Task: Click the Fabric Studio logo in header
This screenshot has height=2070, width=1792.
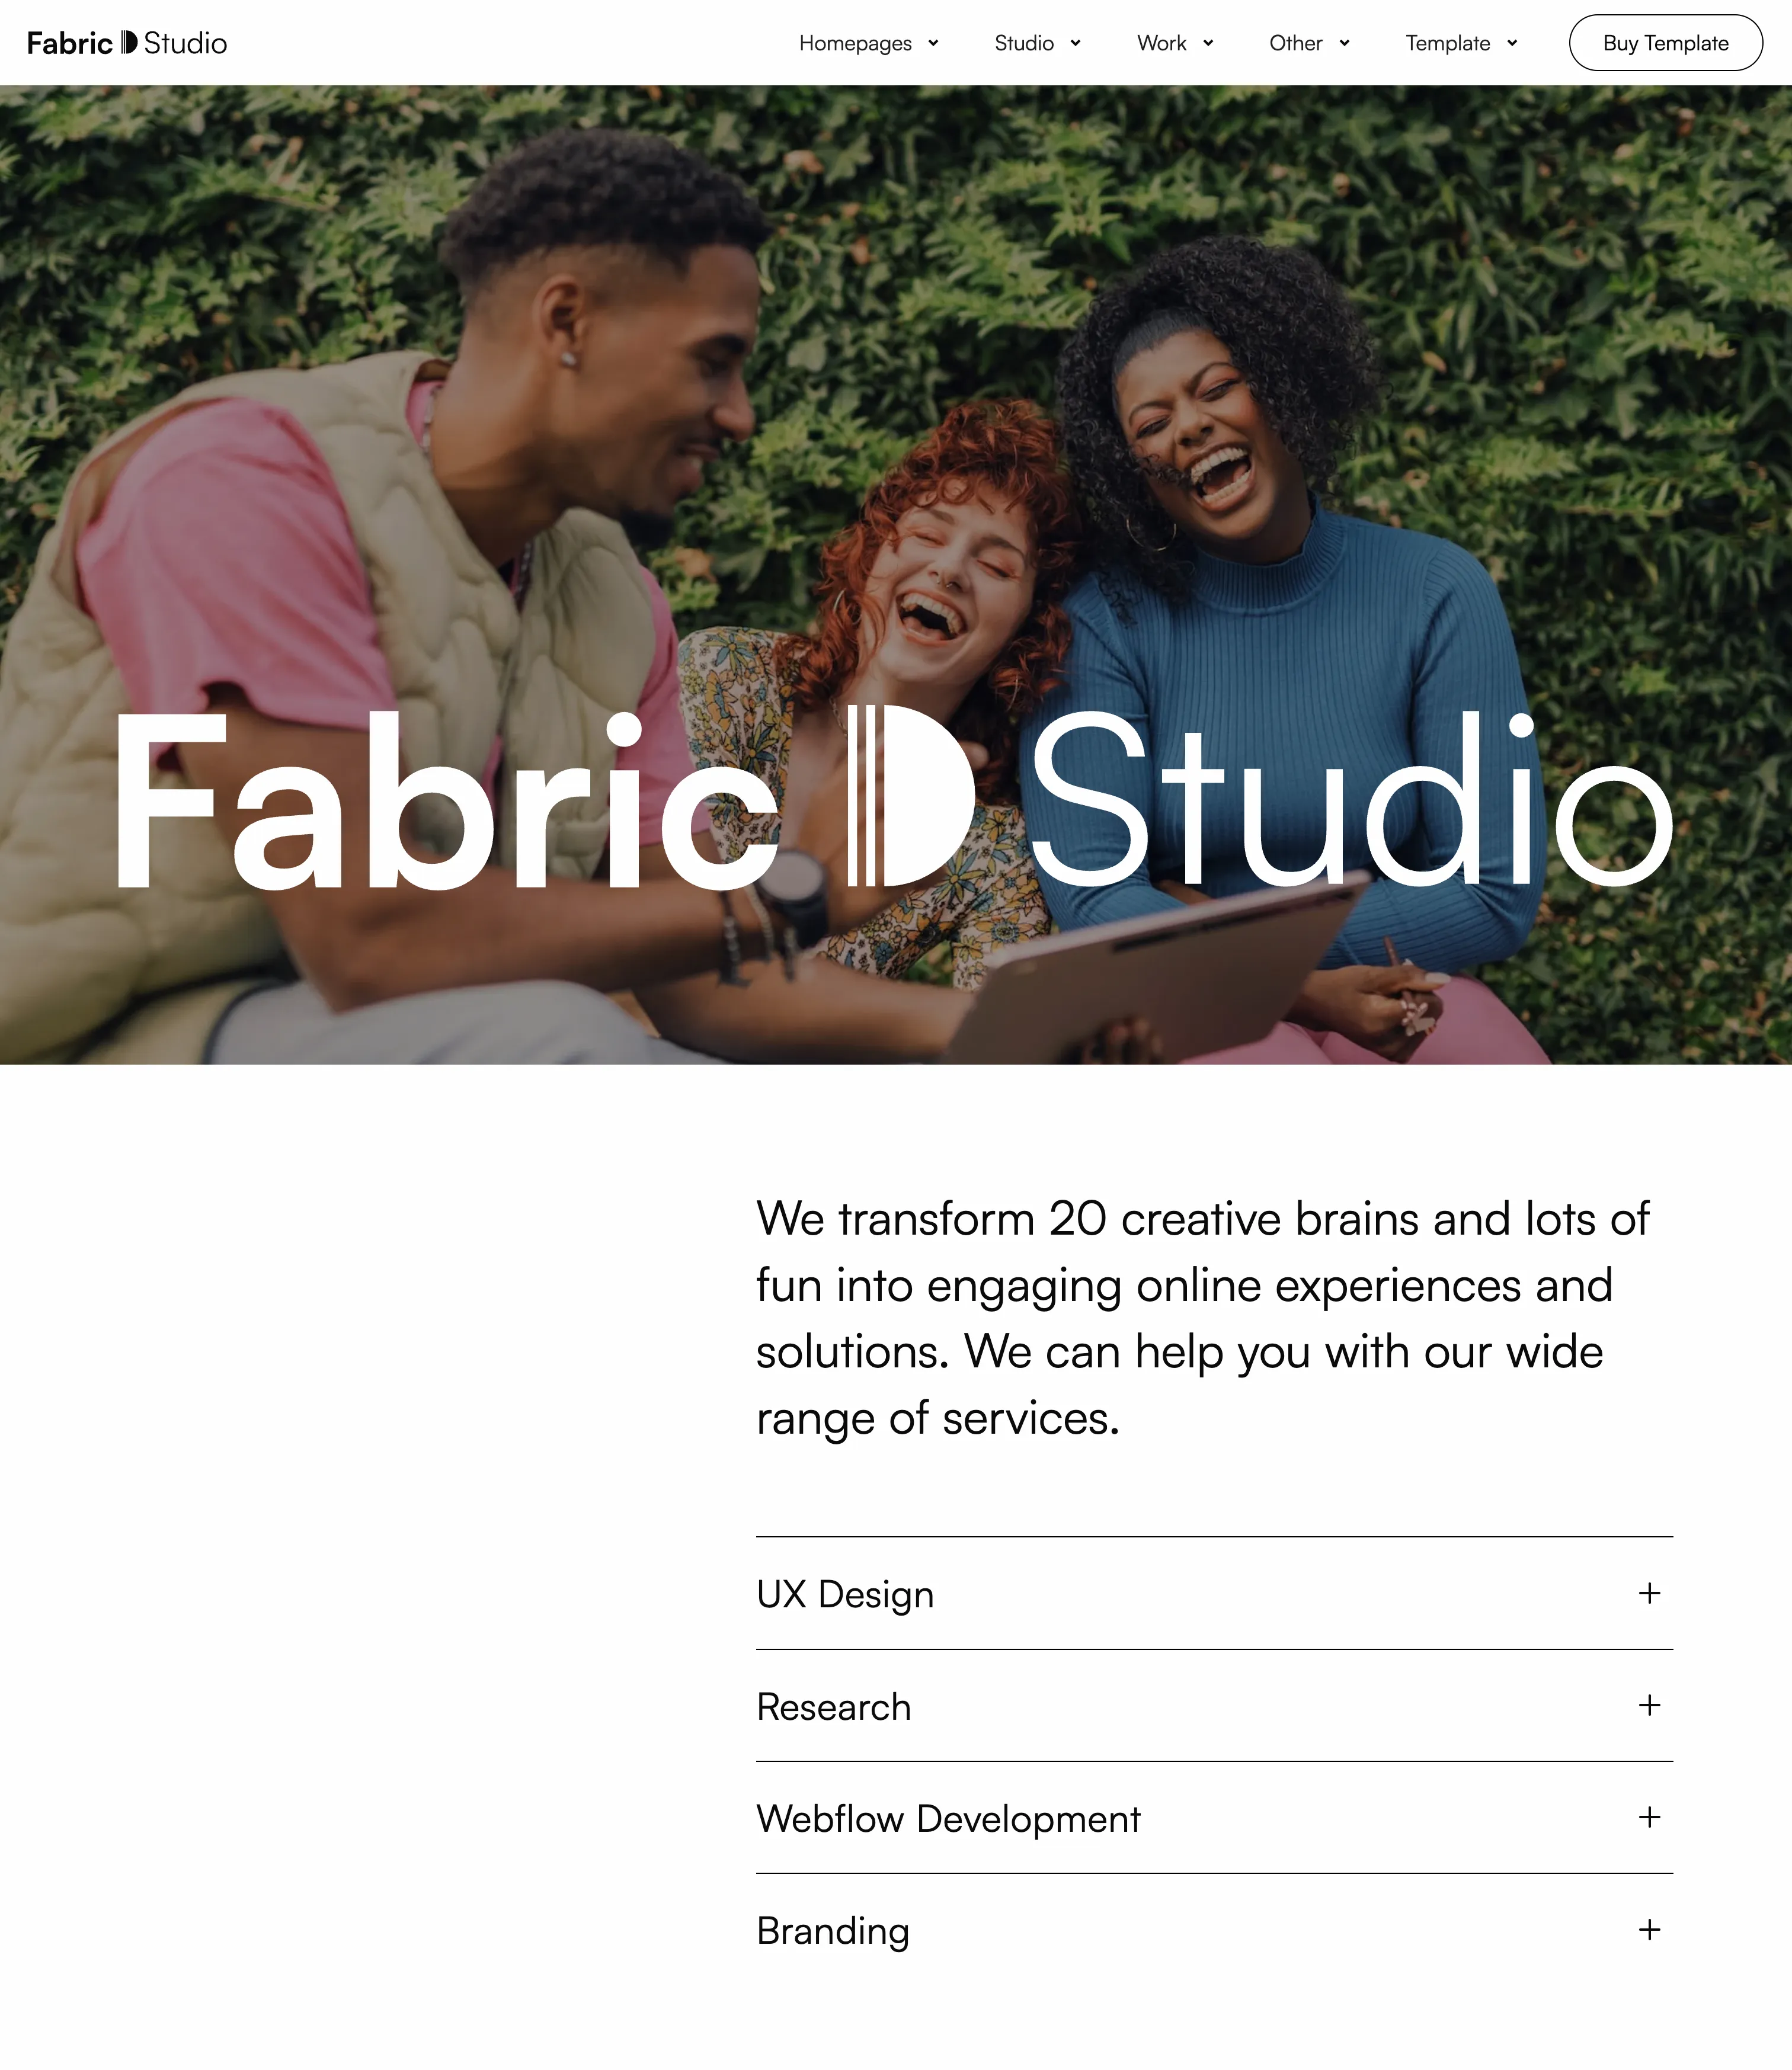Action: pos(127,43)
